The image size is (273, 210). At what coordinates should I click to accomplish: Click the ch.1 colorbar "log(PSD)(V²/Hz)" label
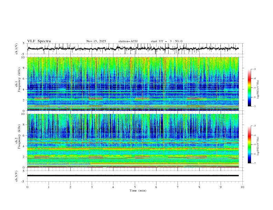(x=258, y=90)
